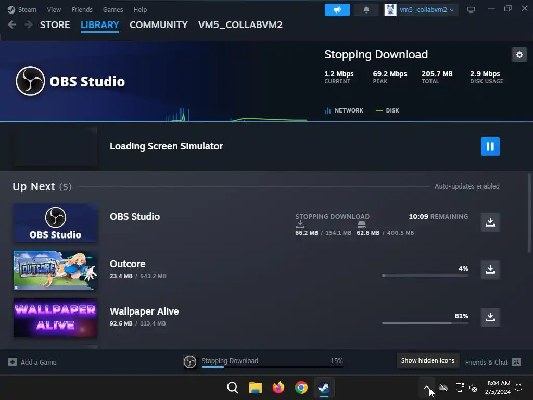Screen dimensions: 533x400
Task: Click the Outcore 4% progress bar
Action: [x=425, y=275]
